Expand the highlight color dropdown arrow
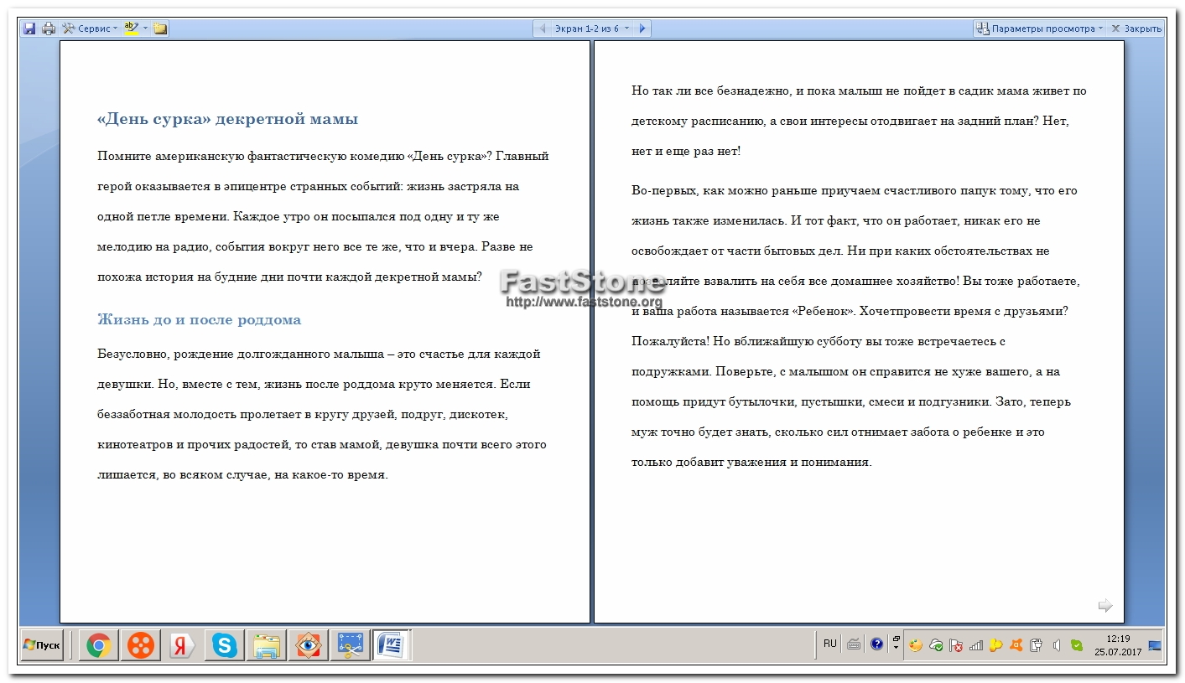The image size is (1185, 683). (x=145, y=28)
